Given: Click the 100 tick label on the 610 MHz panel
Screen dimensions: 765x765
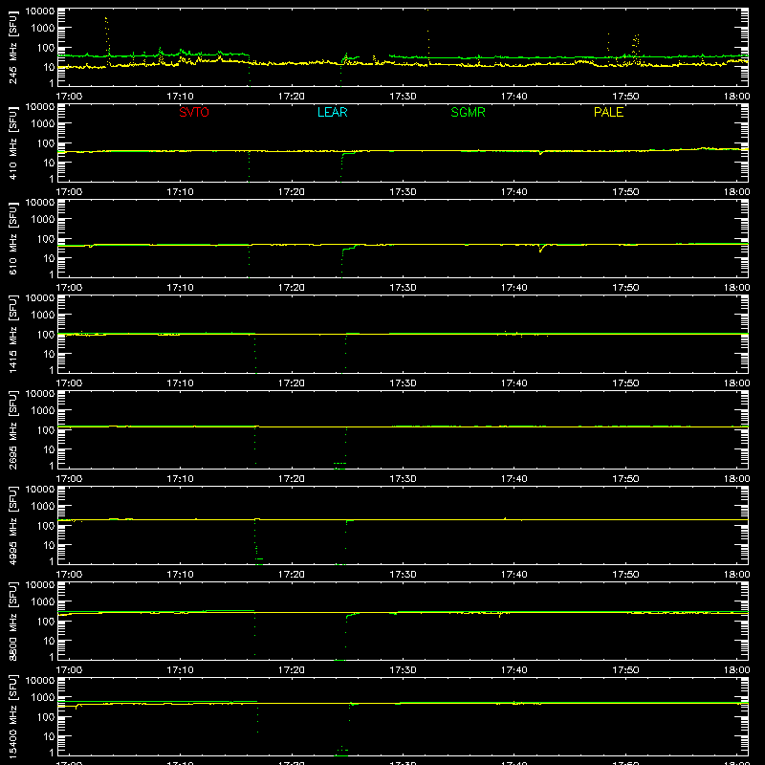Looking at the screenshot, I should point(46,238).
